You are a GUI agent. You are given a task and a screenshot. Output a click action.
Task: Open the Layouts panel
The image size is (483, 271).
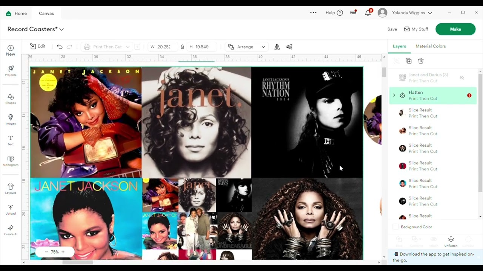coord(11,189)
